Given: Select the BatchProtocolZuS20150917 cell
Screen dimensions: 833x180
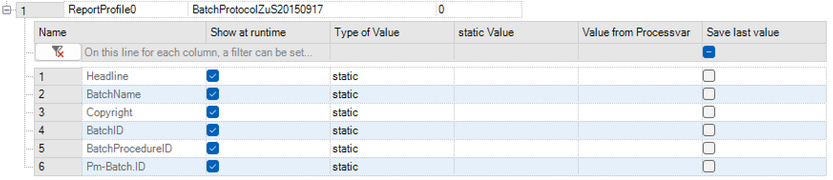Looking at the screenshot, I should pos(312,10).
